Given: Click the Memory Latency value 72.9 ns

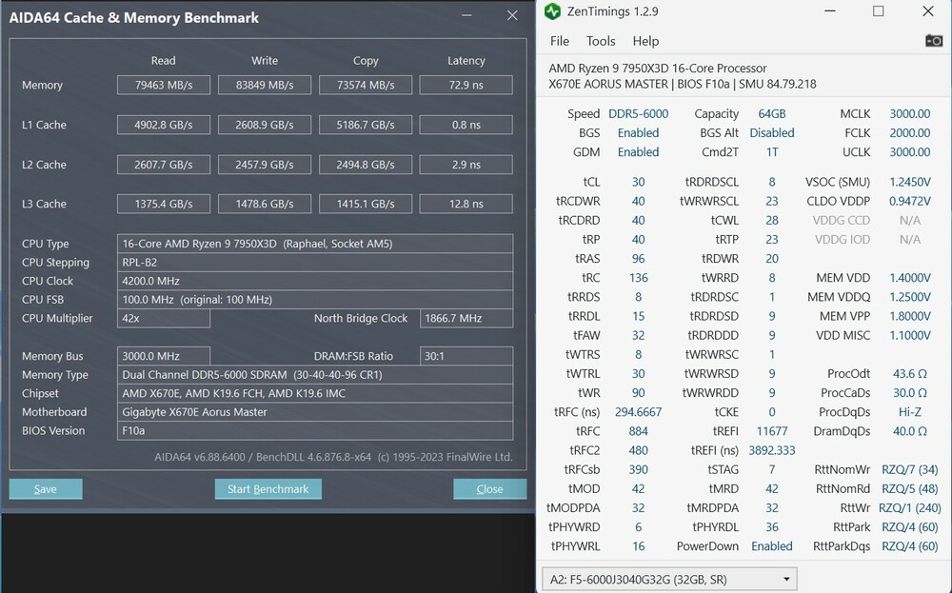Looking at the screenshot, I should [466, 85].
